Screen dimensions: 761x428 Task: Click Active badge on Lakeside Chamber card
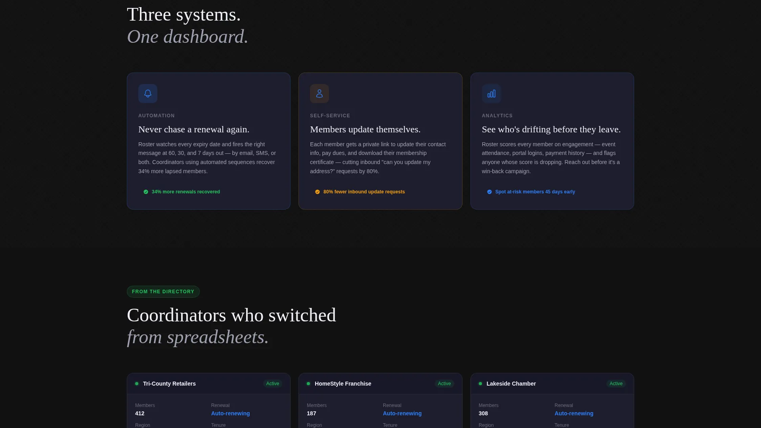616,384
